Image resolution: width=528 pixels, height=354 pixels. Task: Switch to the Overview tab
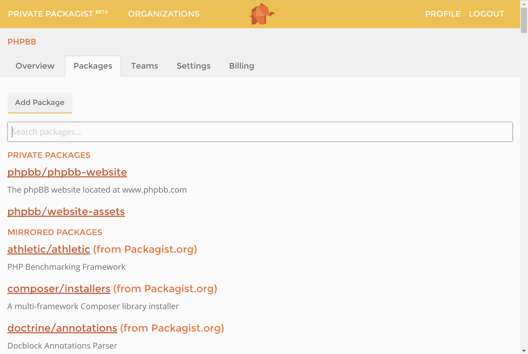coord(35,66)
